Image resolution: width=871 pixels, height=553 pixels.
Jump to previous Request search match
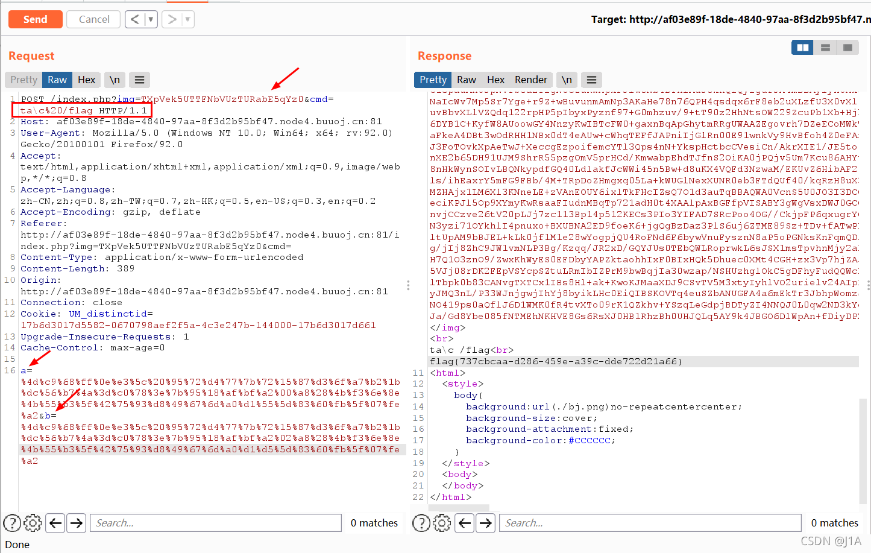[55, 523]
